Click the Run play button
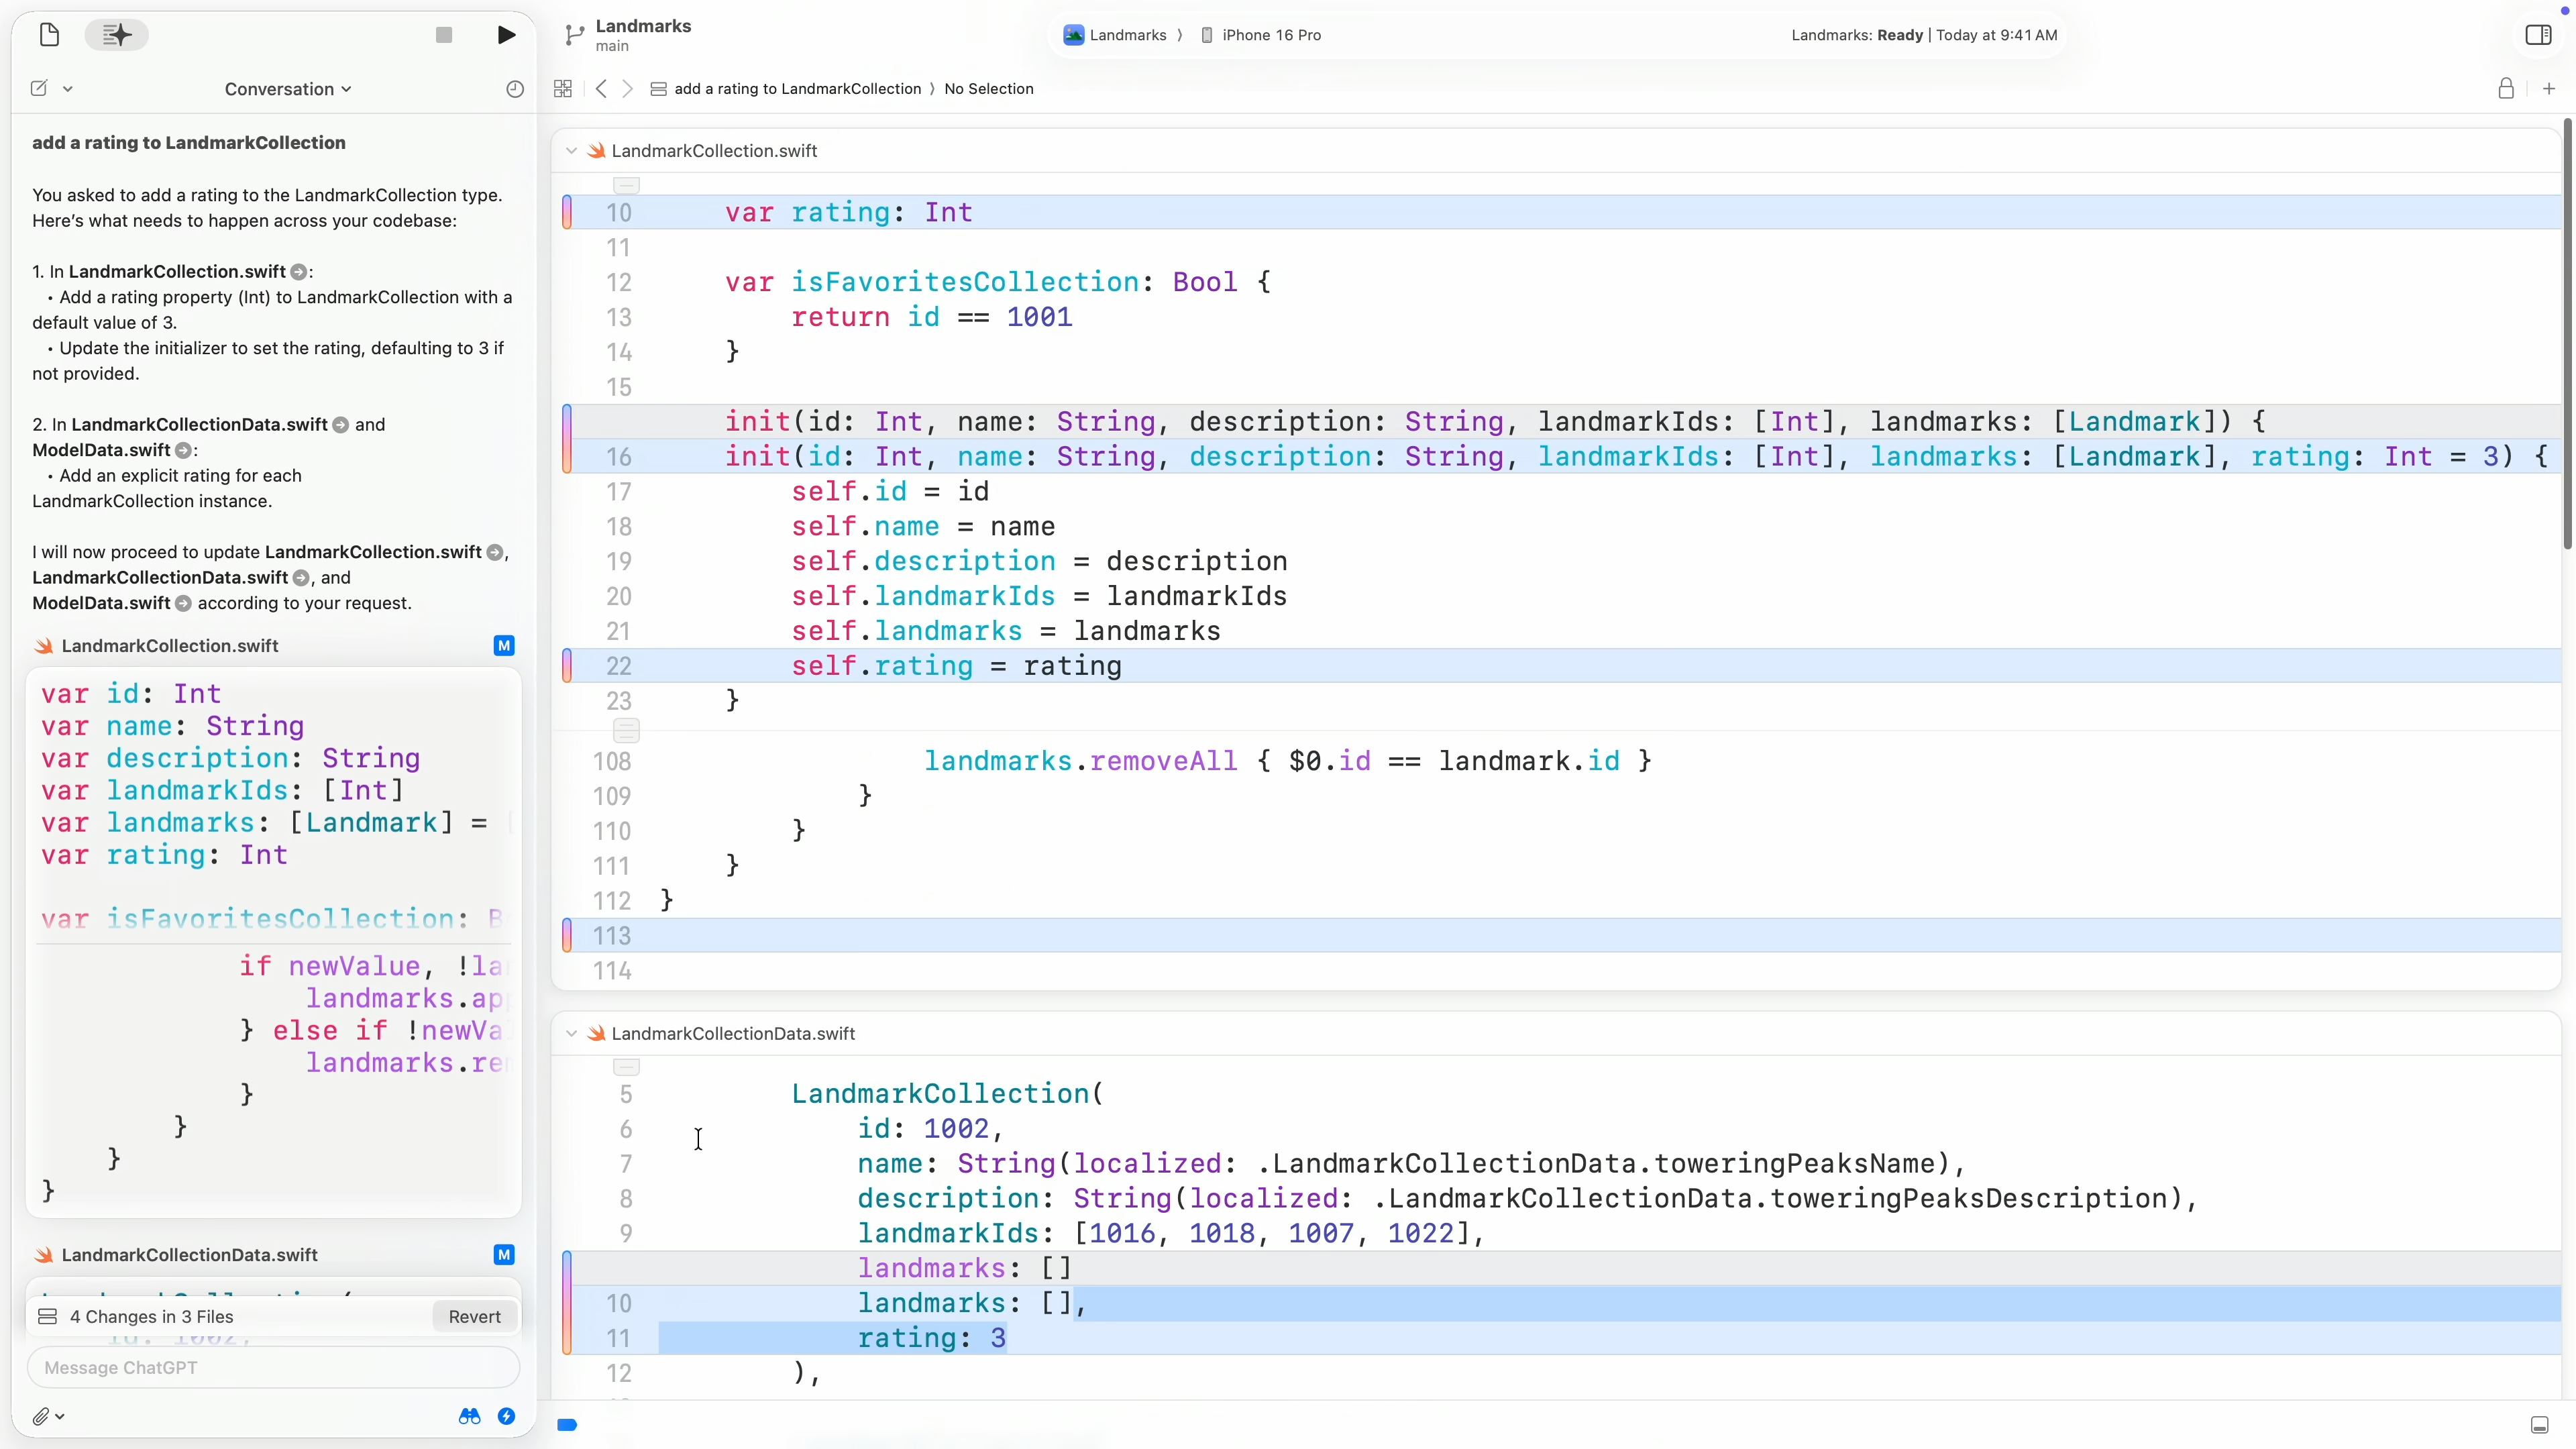 506,35
